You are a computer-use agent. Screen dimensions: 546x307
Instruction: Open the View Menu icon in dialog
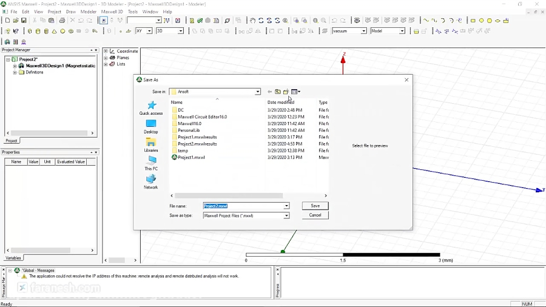295,92
